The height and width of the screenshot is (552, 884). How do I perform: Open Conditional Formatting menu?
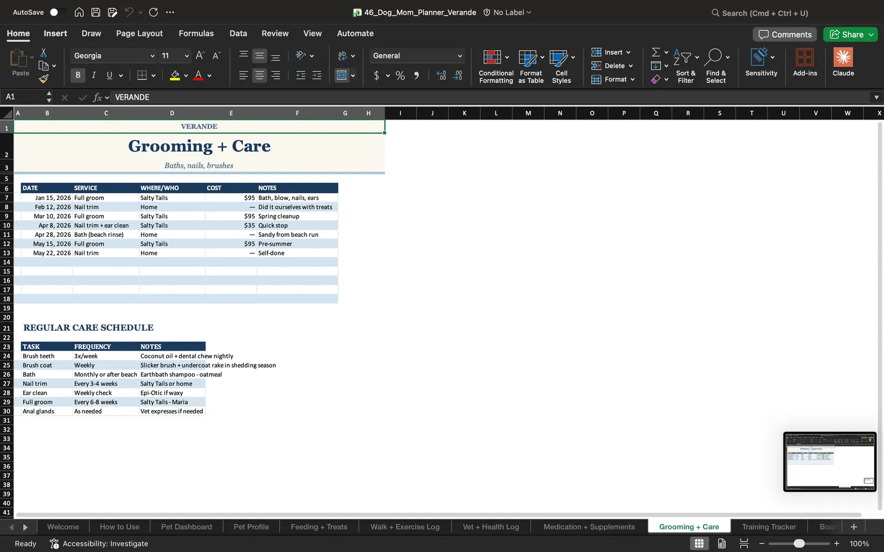click(x=496, y=66)
